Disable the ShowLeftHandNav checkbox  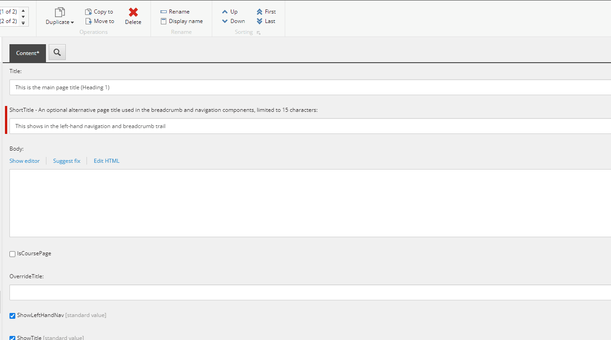[x=12, y=315]
